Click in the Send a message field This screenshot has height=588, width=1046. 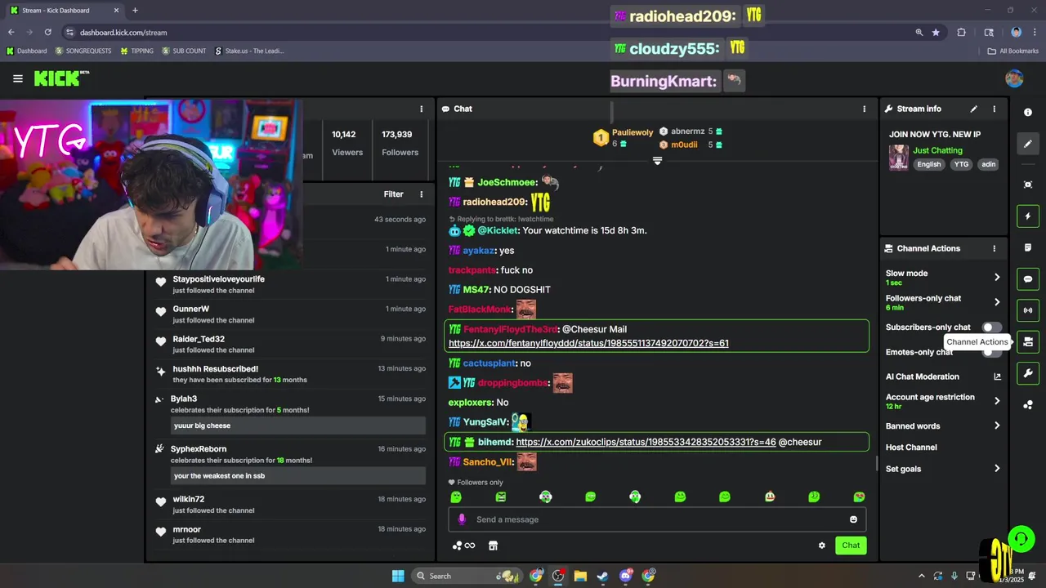[x=657, y=519]
